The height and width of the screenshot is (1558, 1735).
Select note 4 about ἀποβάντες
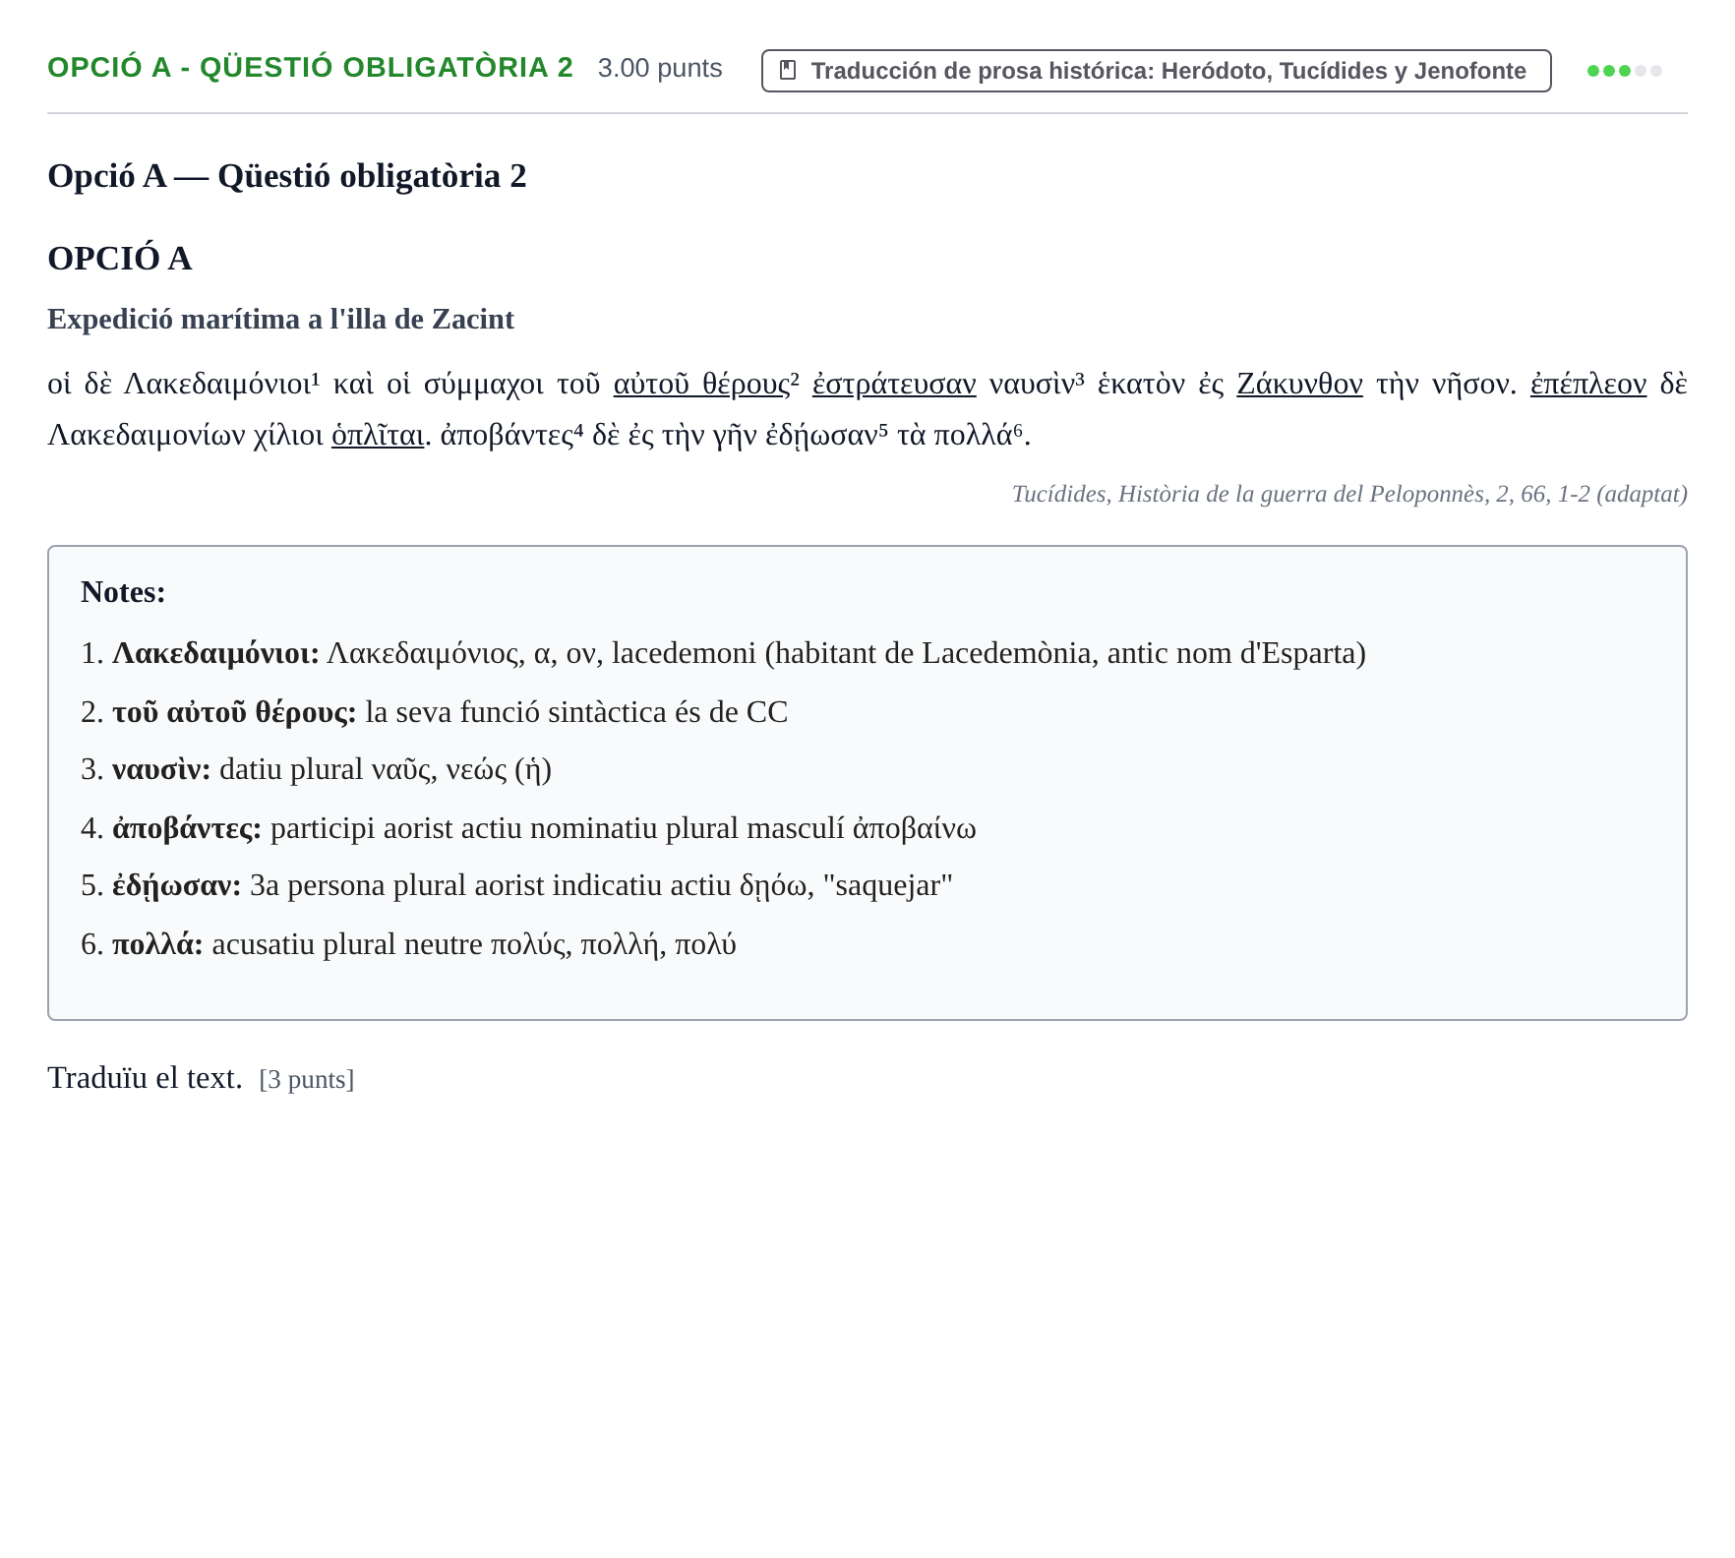point(528,828)
